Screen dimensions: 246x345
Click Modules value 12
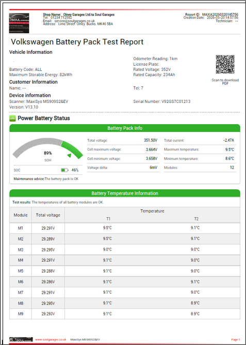coord(232,168)
